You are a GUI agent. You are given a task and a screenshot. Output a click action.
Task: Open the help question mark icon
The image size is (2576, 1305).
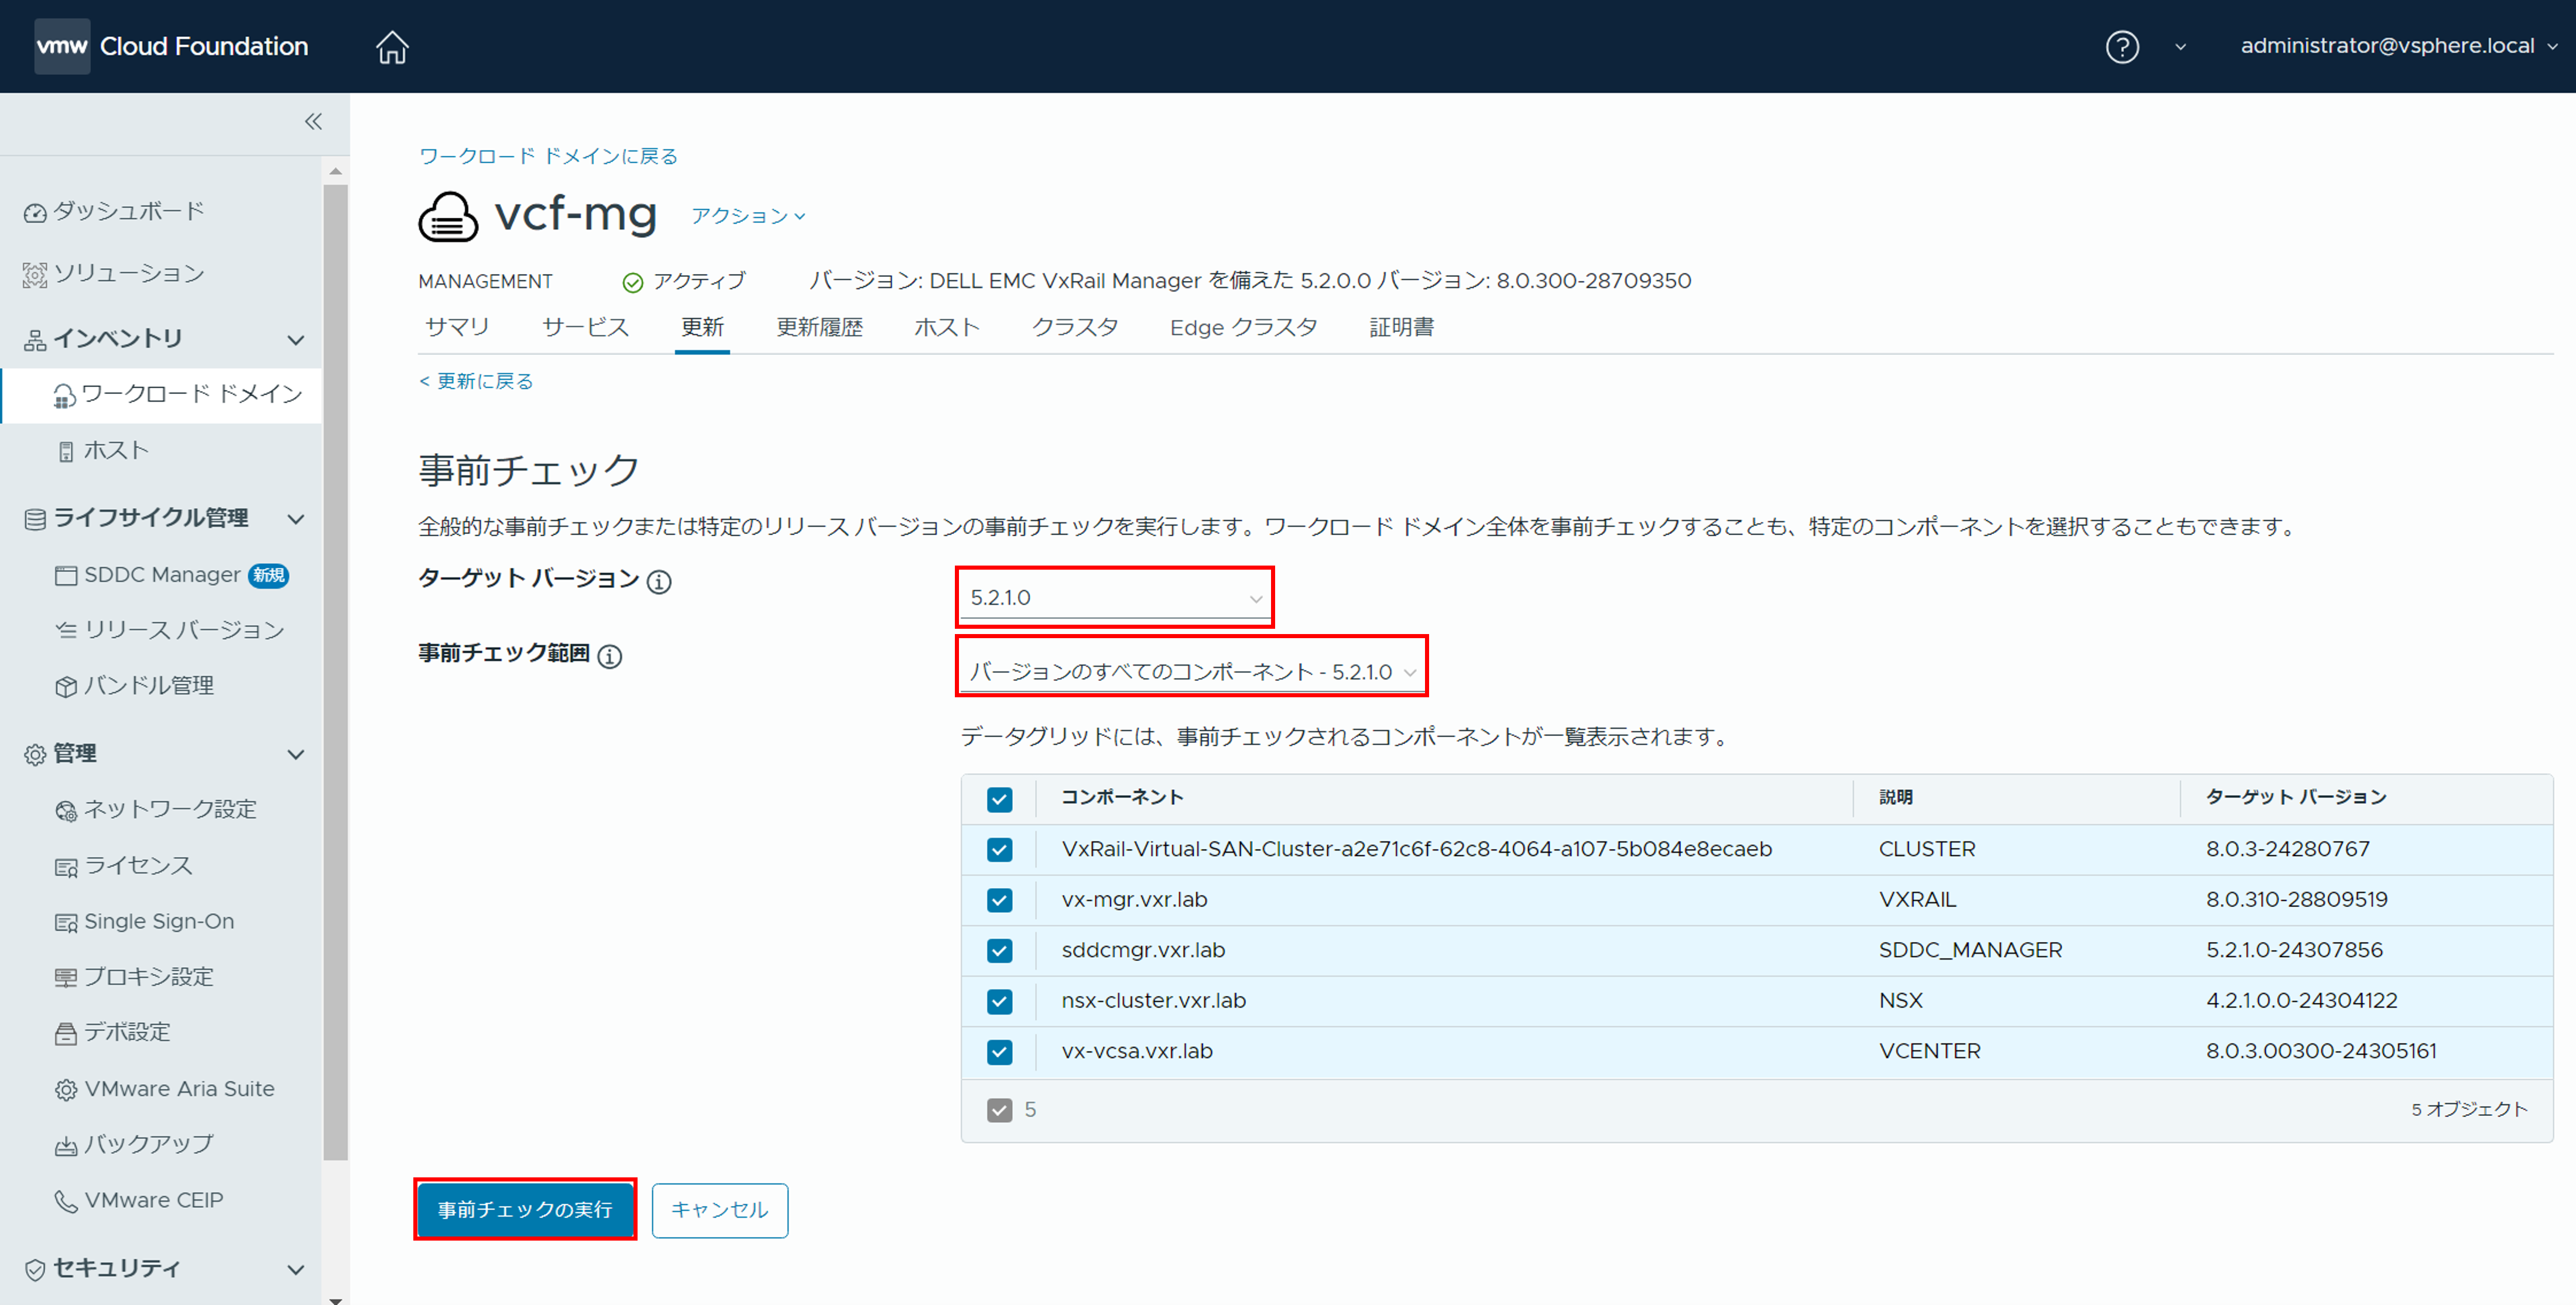point(2122,46)
